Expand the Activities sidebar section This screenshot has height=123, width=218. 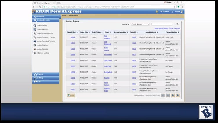(x=46, y=16)
